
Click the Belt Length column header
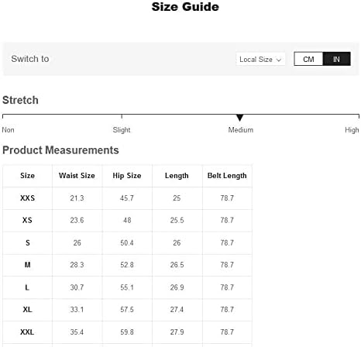[x=227, y=176]
